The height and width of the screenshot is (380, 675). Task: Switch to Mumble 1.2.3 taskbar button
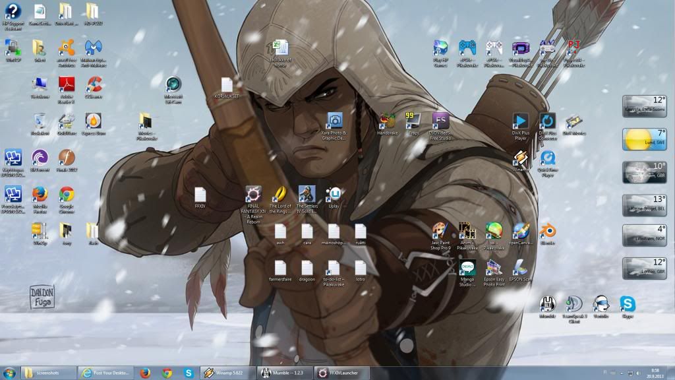[x=285, y=373]
